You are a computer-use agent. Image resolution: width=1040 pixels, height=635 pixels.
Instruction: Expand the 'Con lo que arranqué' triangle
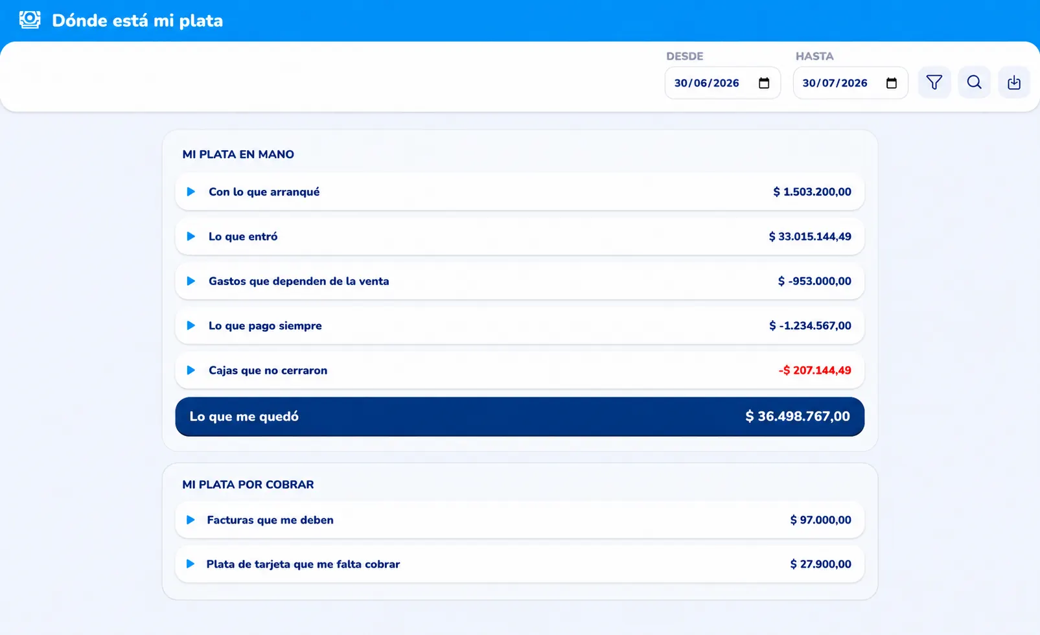191,192
